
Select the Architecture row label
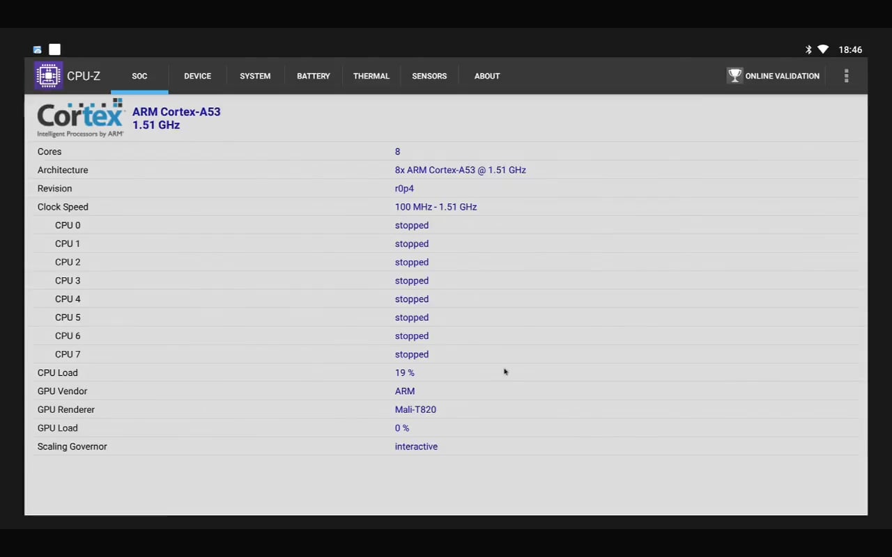[x=63, y=170]
